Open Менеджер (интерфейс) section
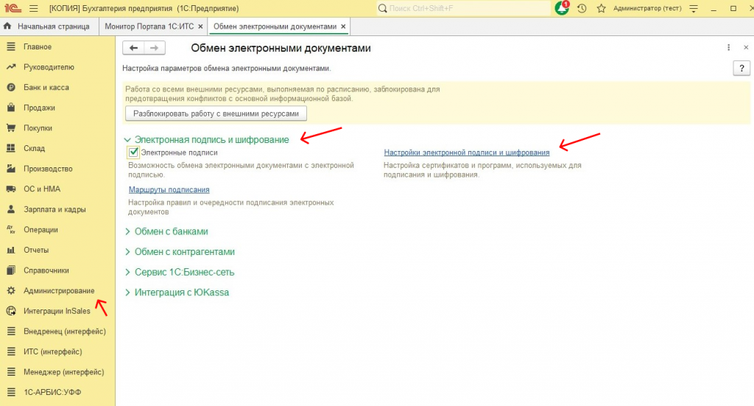 [63, 372]
